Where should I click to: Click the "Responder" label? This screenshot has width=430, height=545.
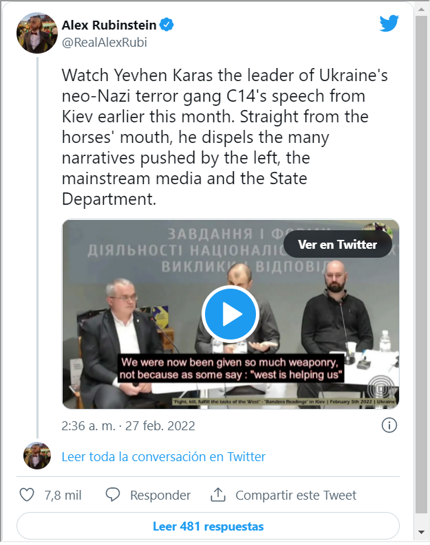tap(160, 495)
